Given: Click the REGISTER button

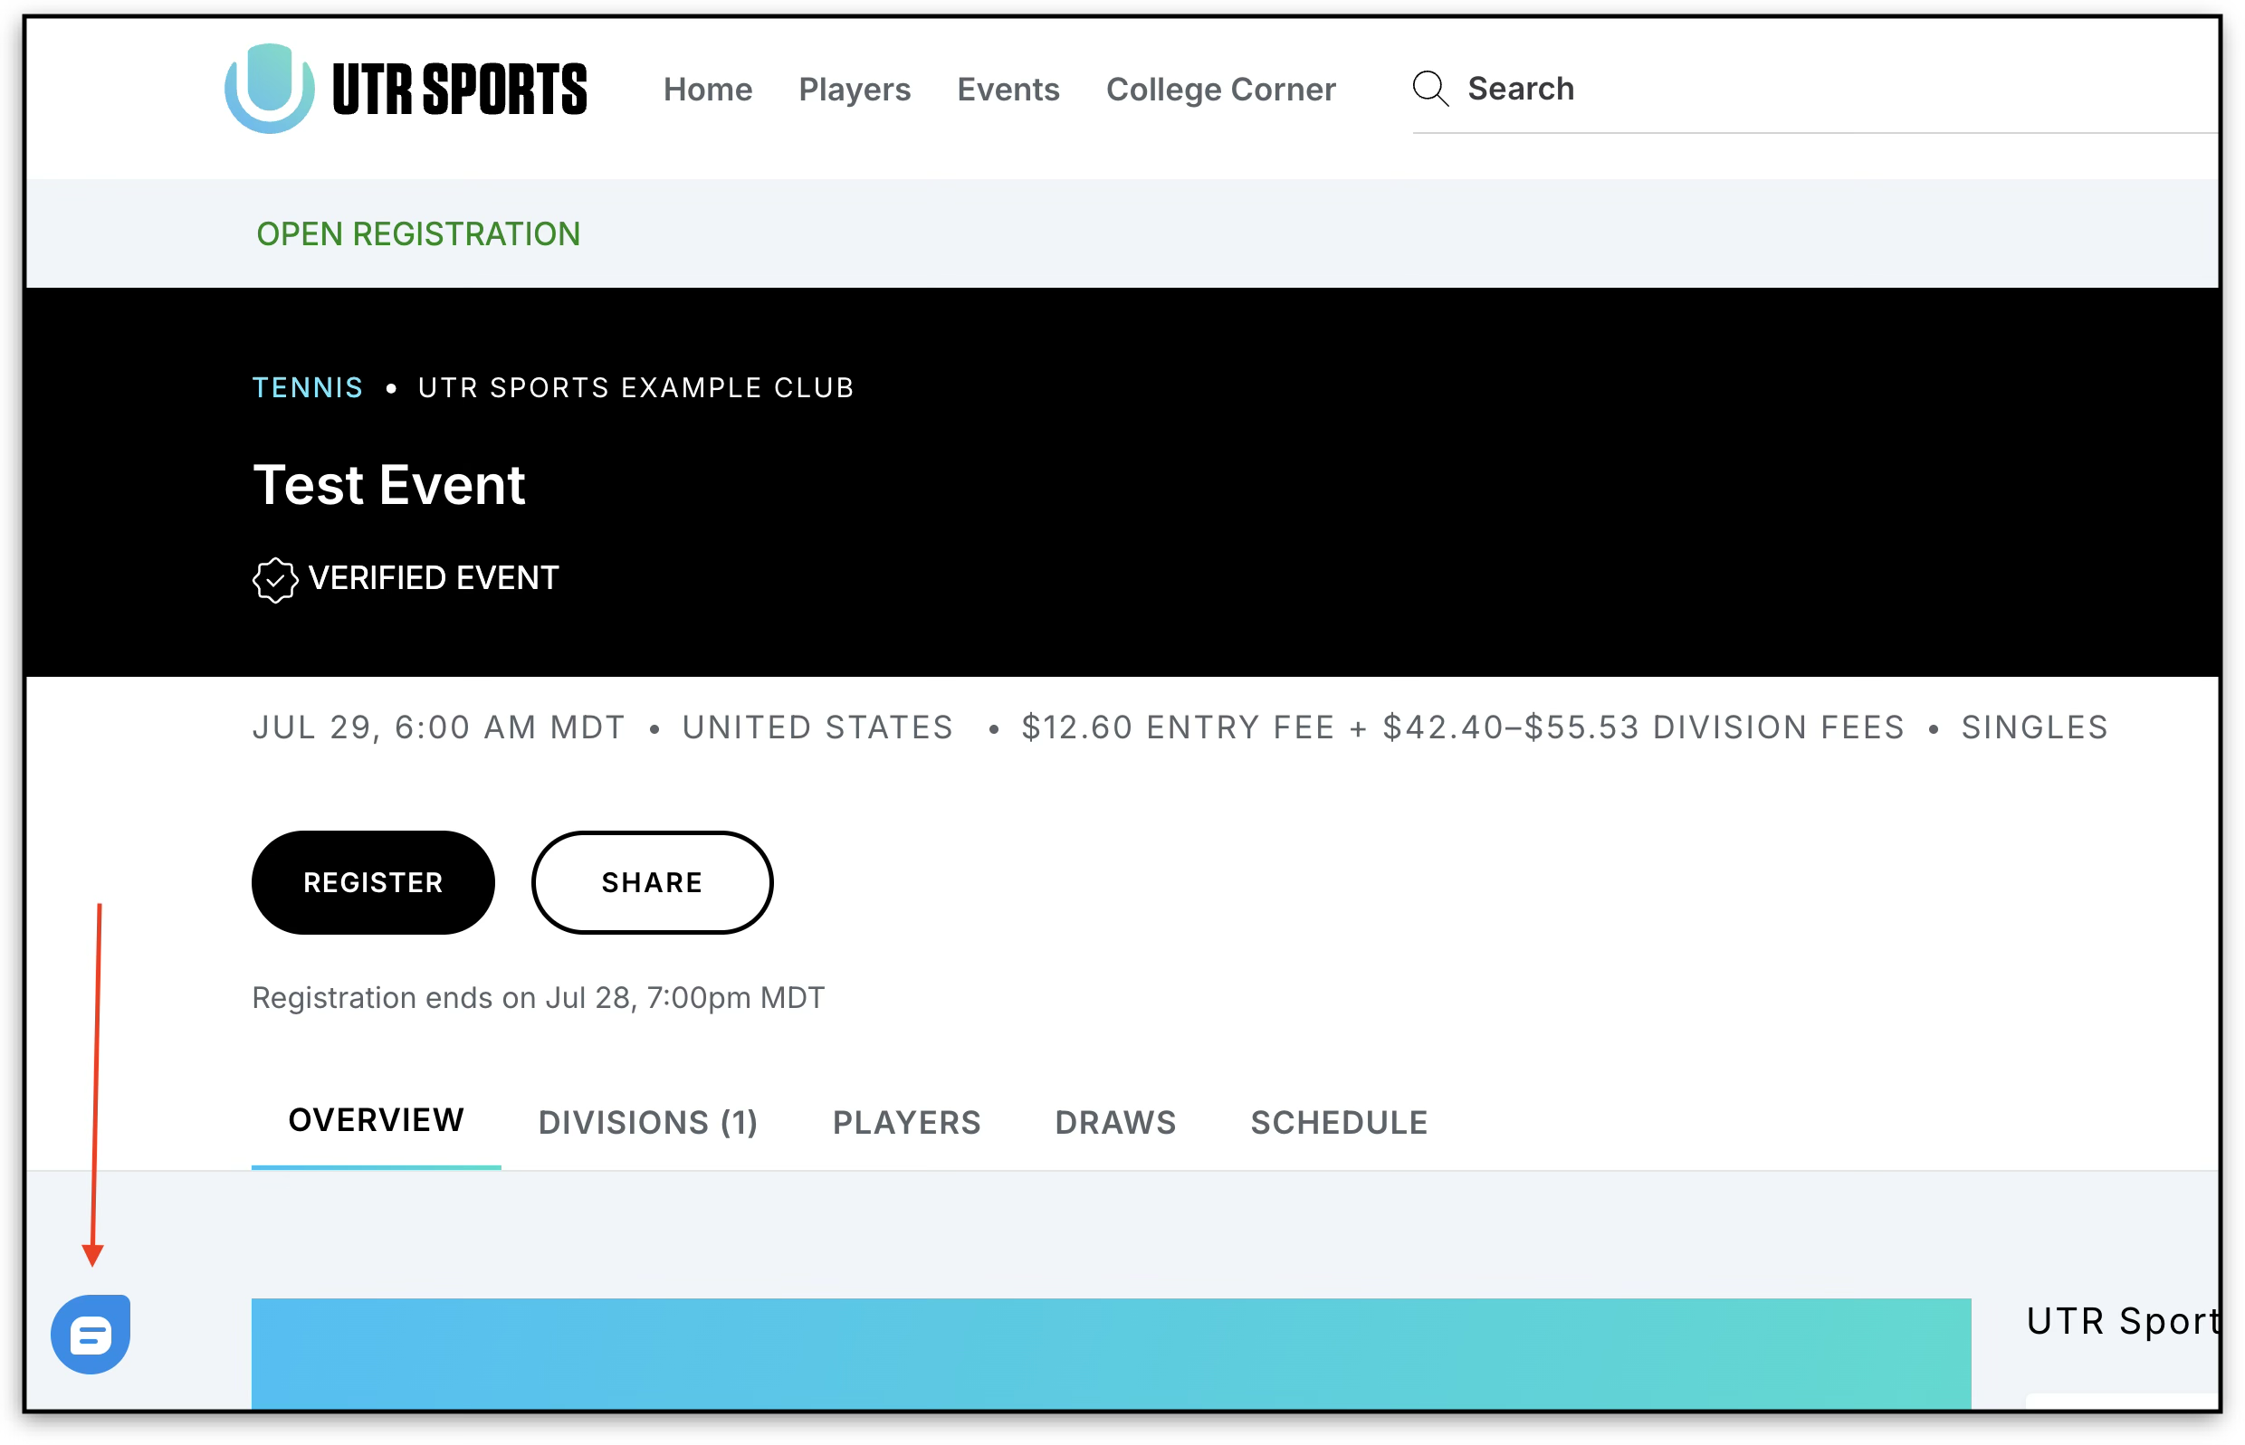Looking at the screenshot, I should pyautogui.click(x=373, y=882).
